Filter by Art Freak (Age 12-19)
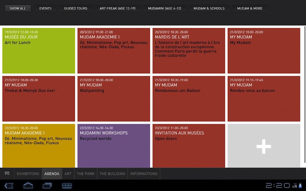 pos(117,8)
